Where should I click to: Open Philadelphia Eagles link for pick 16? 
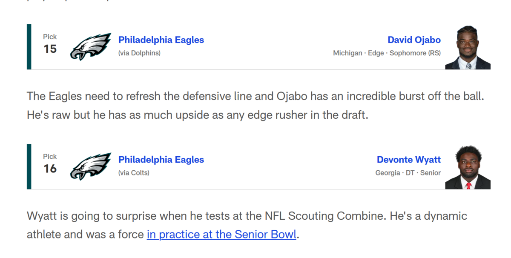(x=161, y=160)
